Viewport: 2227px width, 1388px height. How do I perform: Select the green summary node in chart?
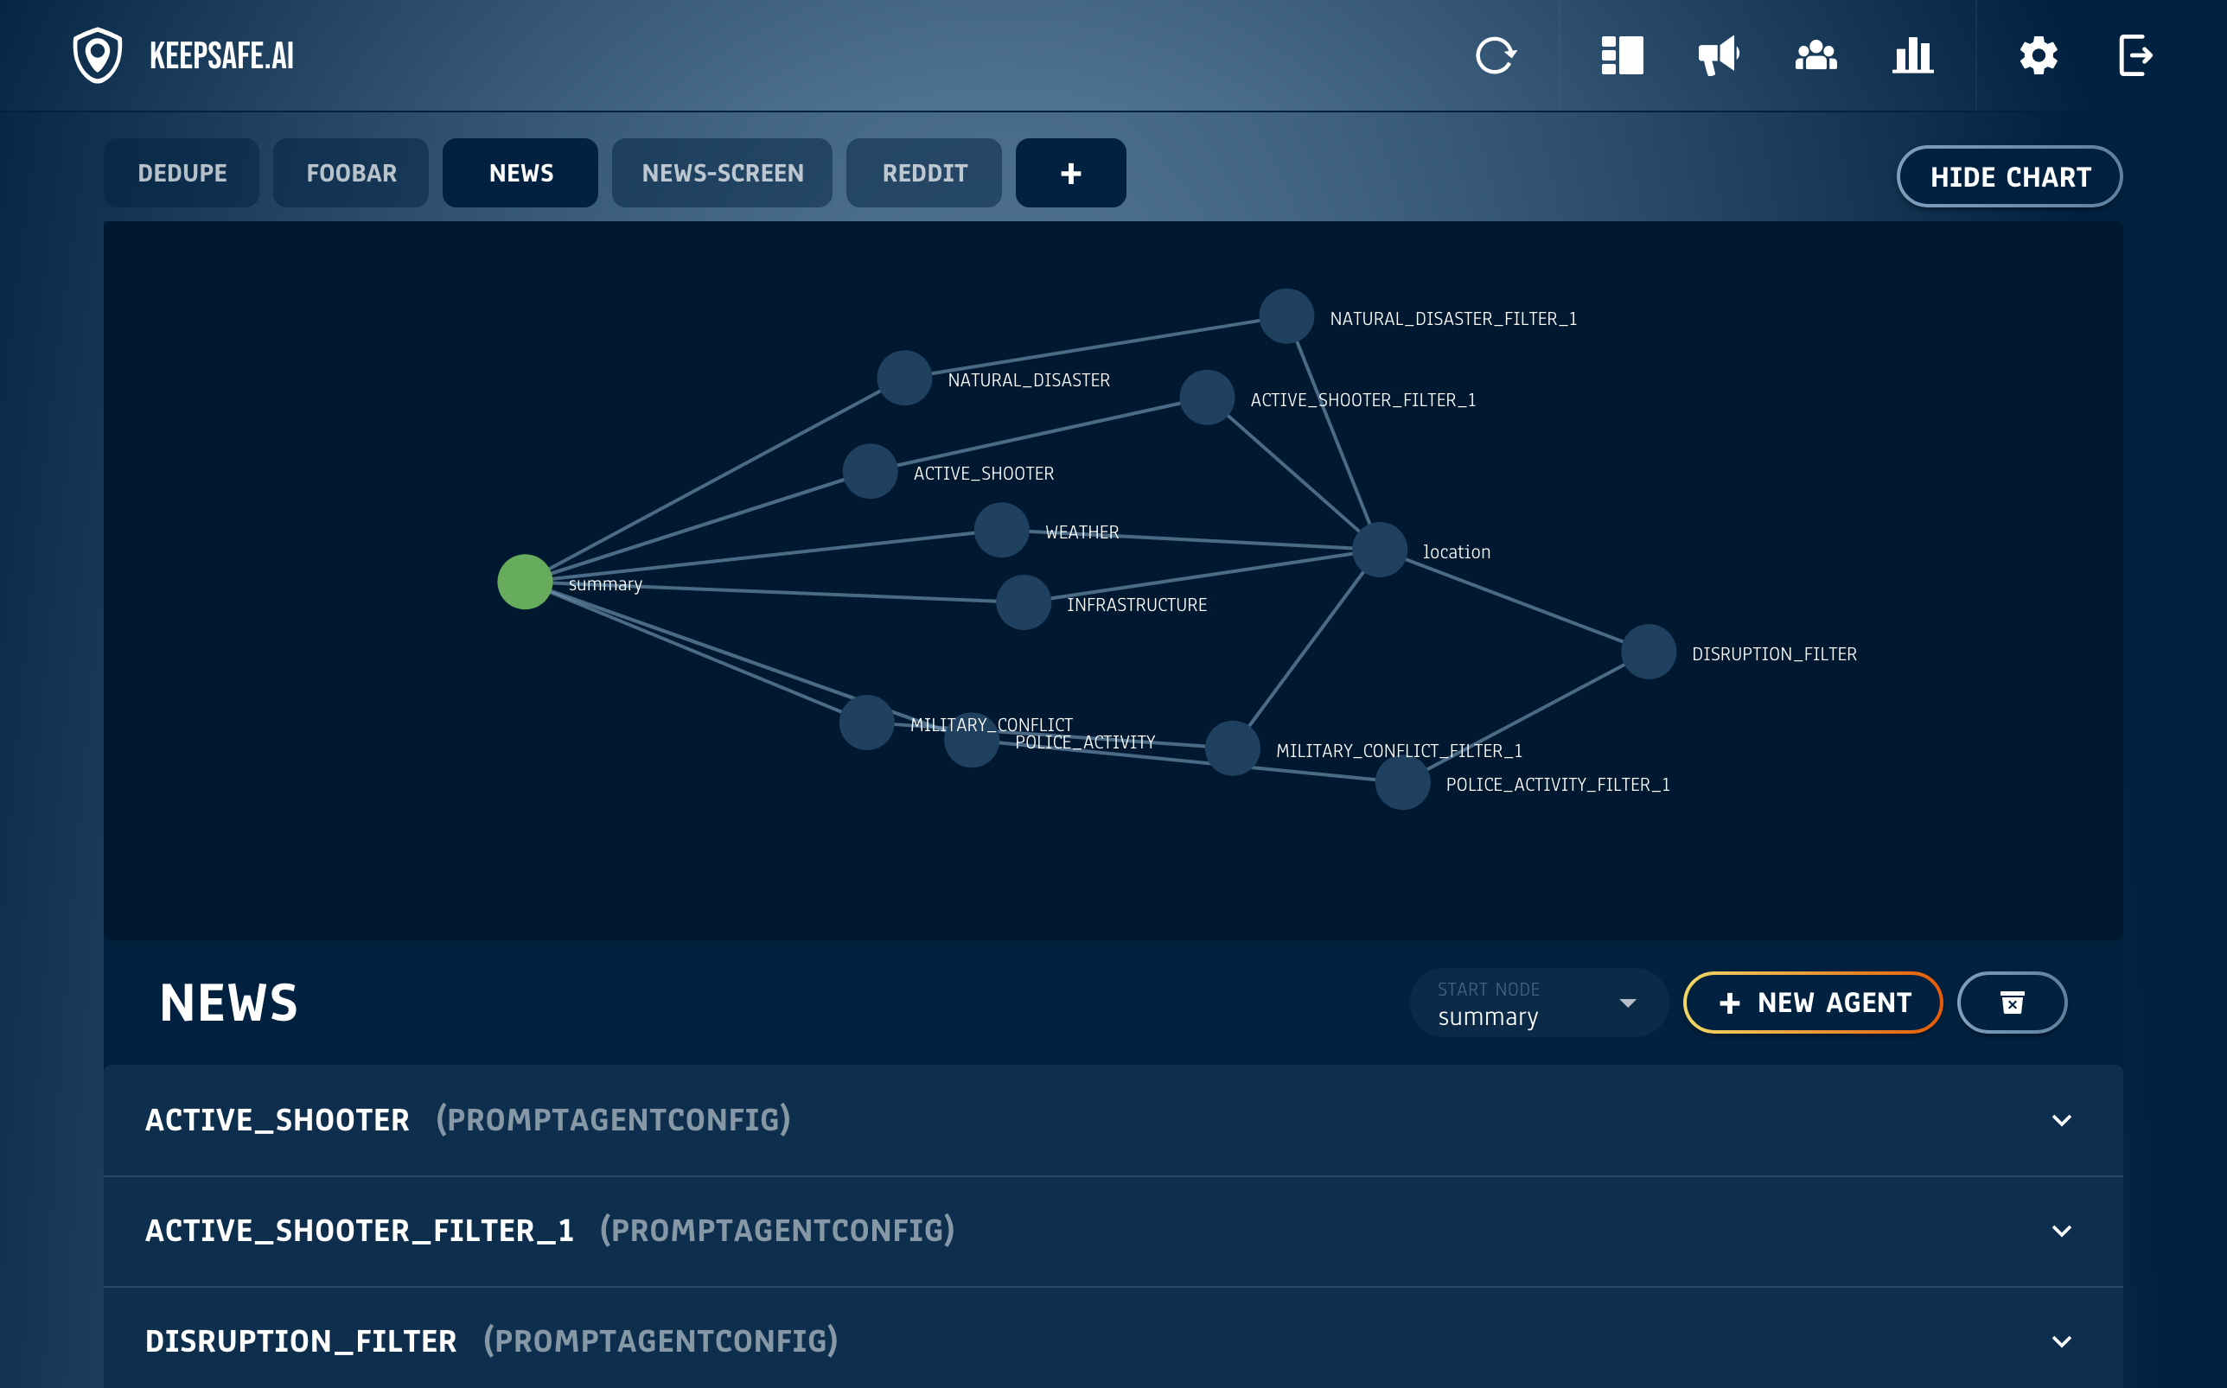click(524, 582)
